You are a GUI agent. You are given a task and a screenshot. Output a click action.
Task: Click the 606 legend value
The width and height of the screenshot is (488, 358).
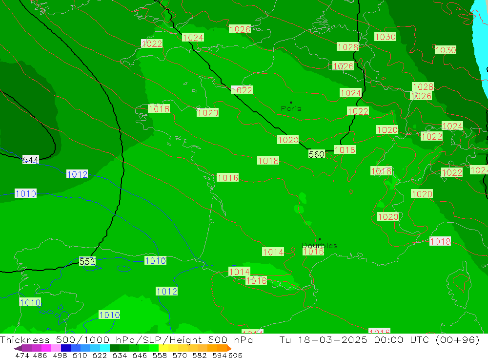pyautogui.click(x=235, y=355)
